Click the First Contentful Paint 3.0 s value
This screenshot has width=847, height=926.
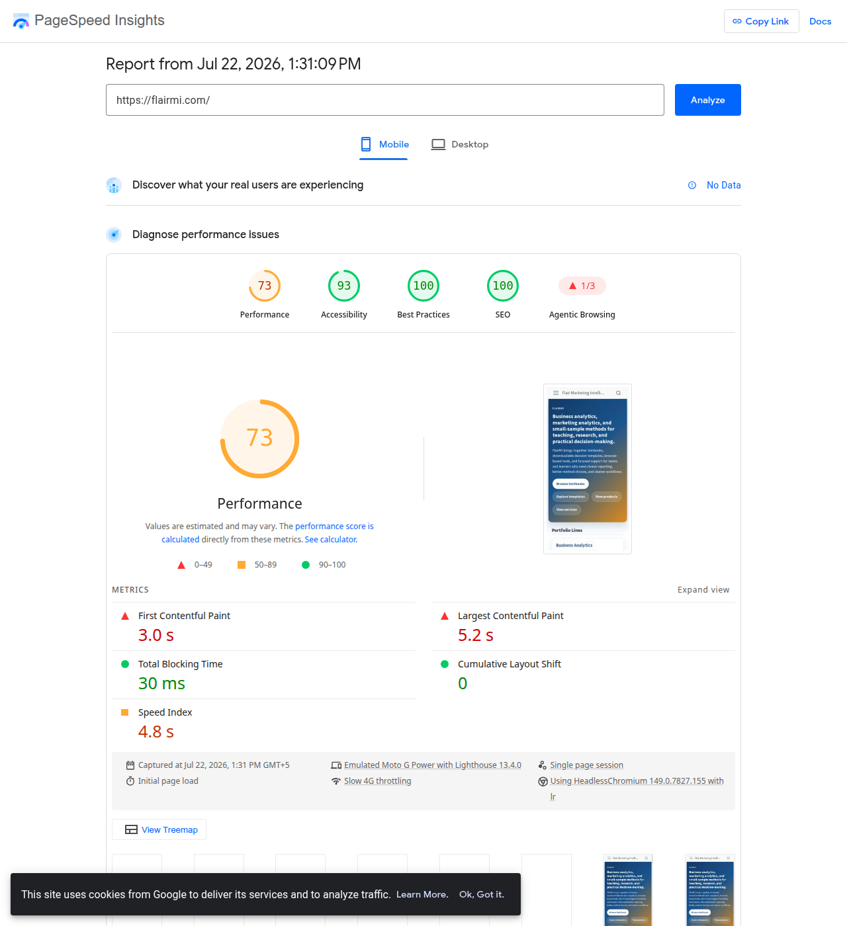(156, 636)
